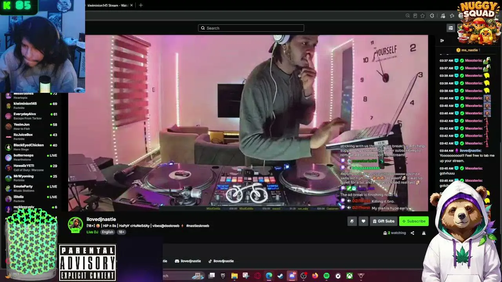Open reader view icon in address bar
The image size is (502, 282).
[x=415, y=16]
